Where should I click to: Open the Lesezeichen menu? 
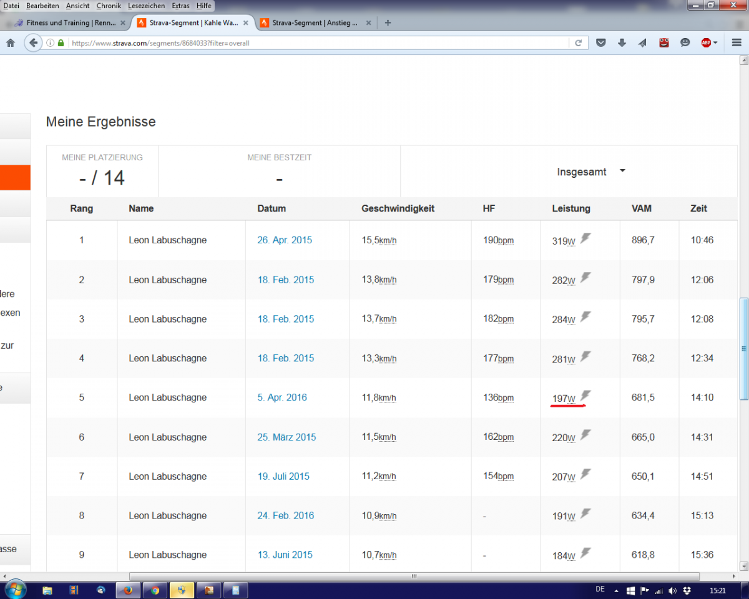[146, 6]
